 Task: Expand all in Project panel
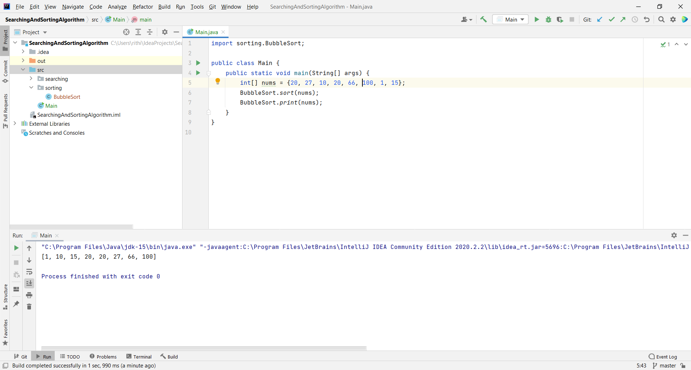(x=138, y=32)
